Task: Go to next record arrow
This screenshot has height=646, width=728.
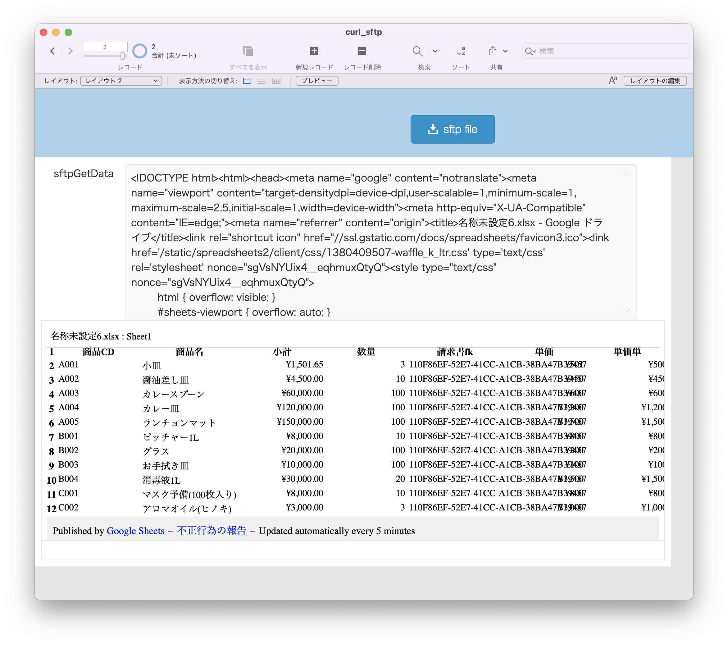Action: tap(71, 51)
